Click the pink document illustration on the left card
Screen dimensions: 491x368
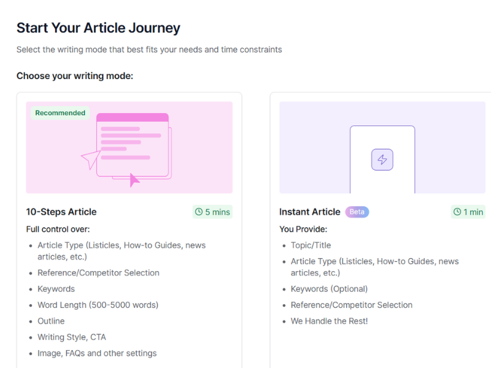tap(132, 144)
